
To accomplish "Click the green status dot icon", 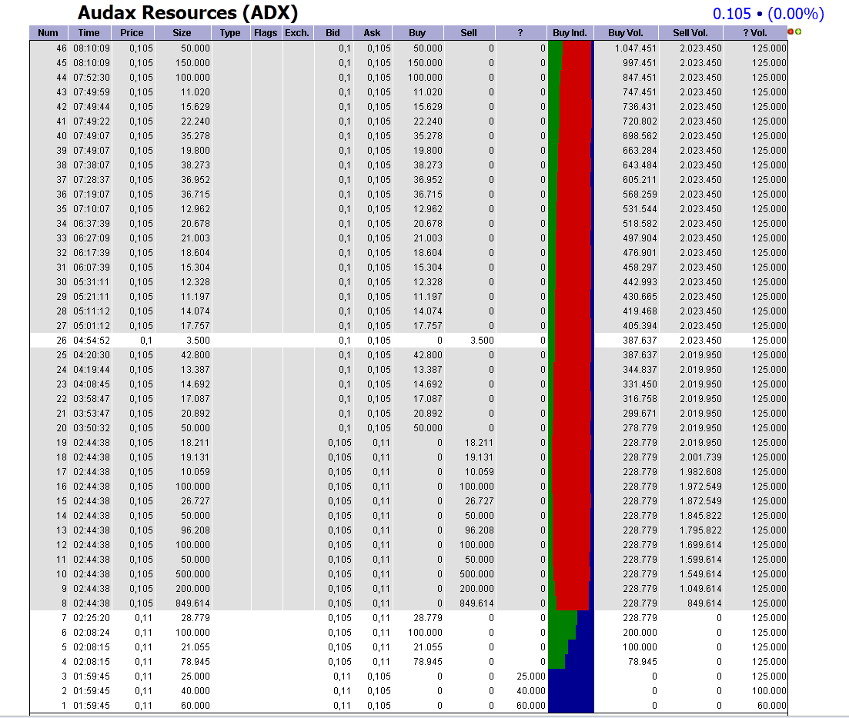I will [x=798, y=32].
